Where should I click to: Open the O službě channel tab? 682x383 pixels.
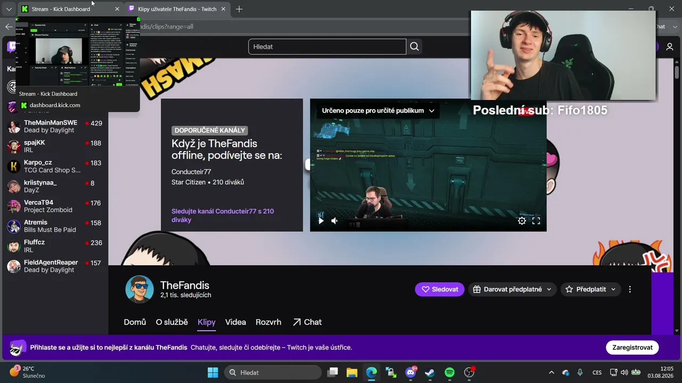172,322
